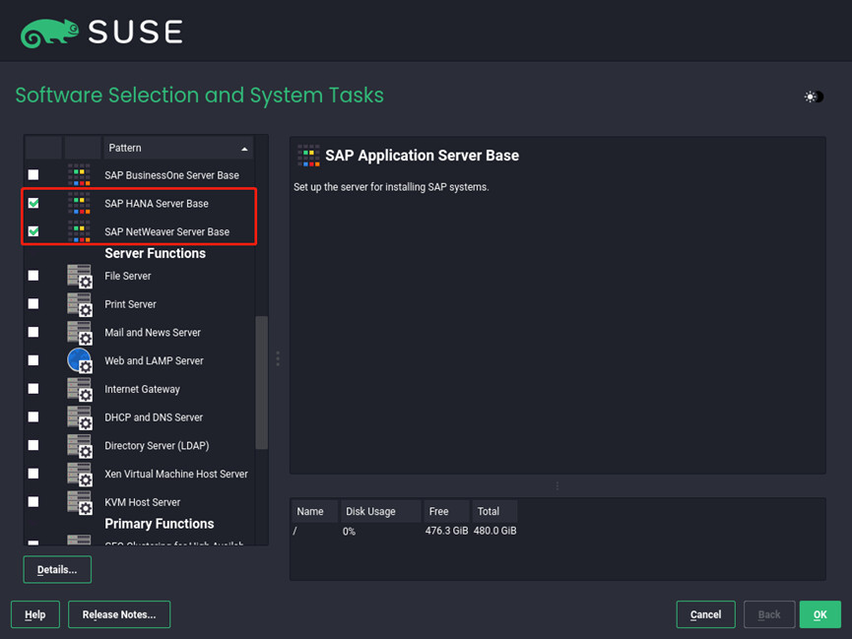852x639 pixels.
Task: Select the Internet Gateway checkbox
Action: tap(33, 389)
